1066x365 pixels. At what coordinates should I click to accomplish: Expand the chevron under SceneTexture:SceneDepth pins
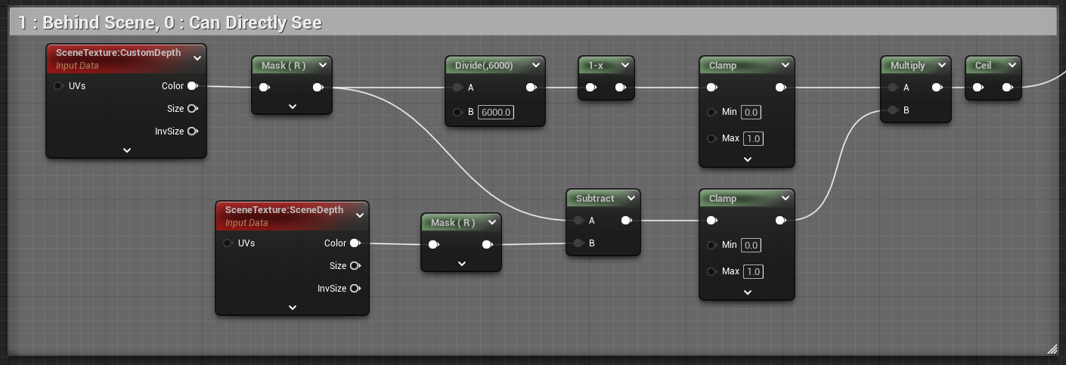click(x=293, y=308)
